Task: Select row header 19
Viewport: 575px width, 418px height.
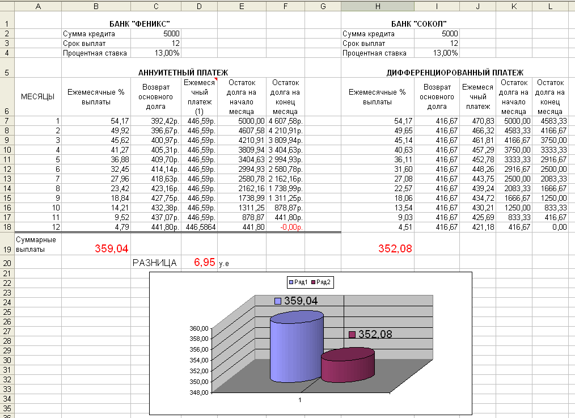Action: pyautogui.click(x=7, y=244)
